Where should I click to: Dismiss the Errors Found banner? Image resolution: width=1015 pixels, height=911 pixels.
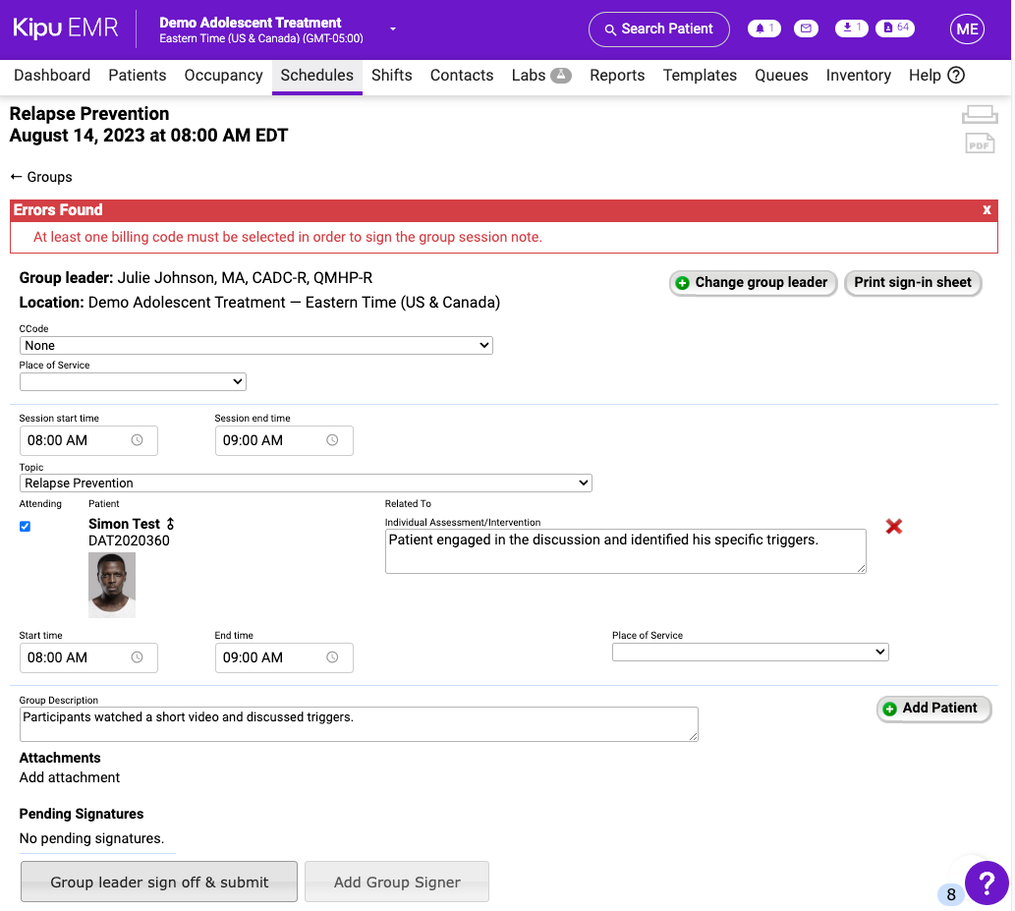pos(987,210)
